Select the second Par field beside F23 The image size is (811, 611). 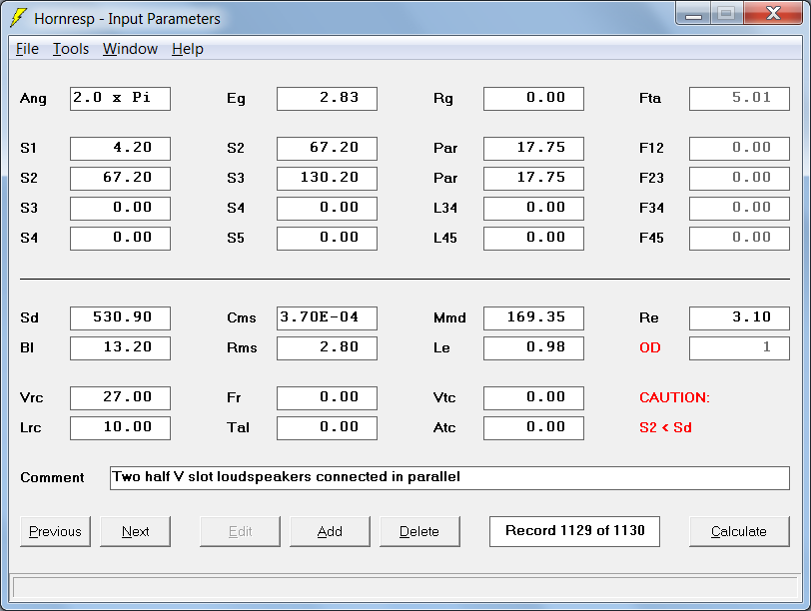pyautogui.click(x=533, y=179)
